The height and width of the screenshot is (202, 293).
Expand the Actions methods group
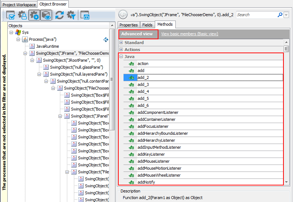pos(121,50)
